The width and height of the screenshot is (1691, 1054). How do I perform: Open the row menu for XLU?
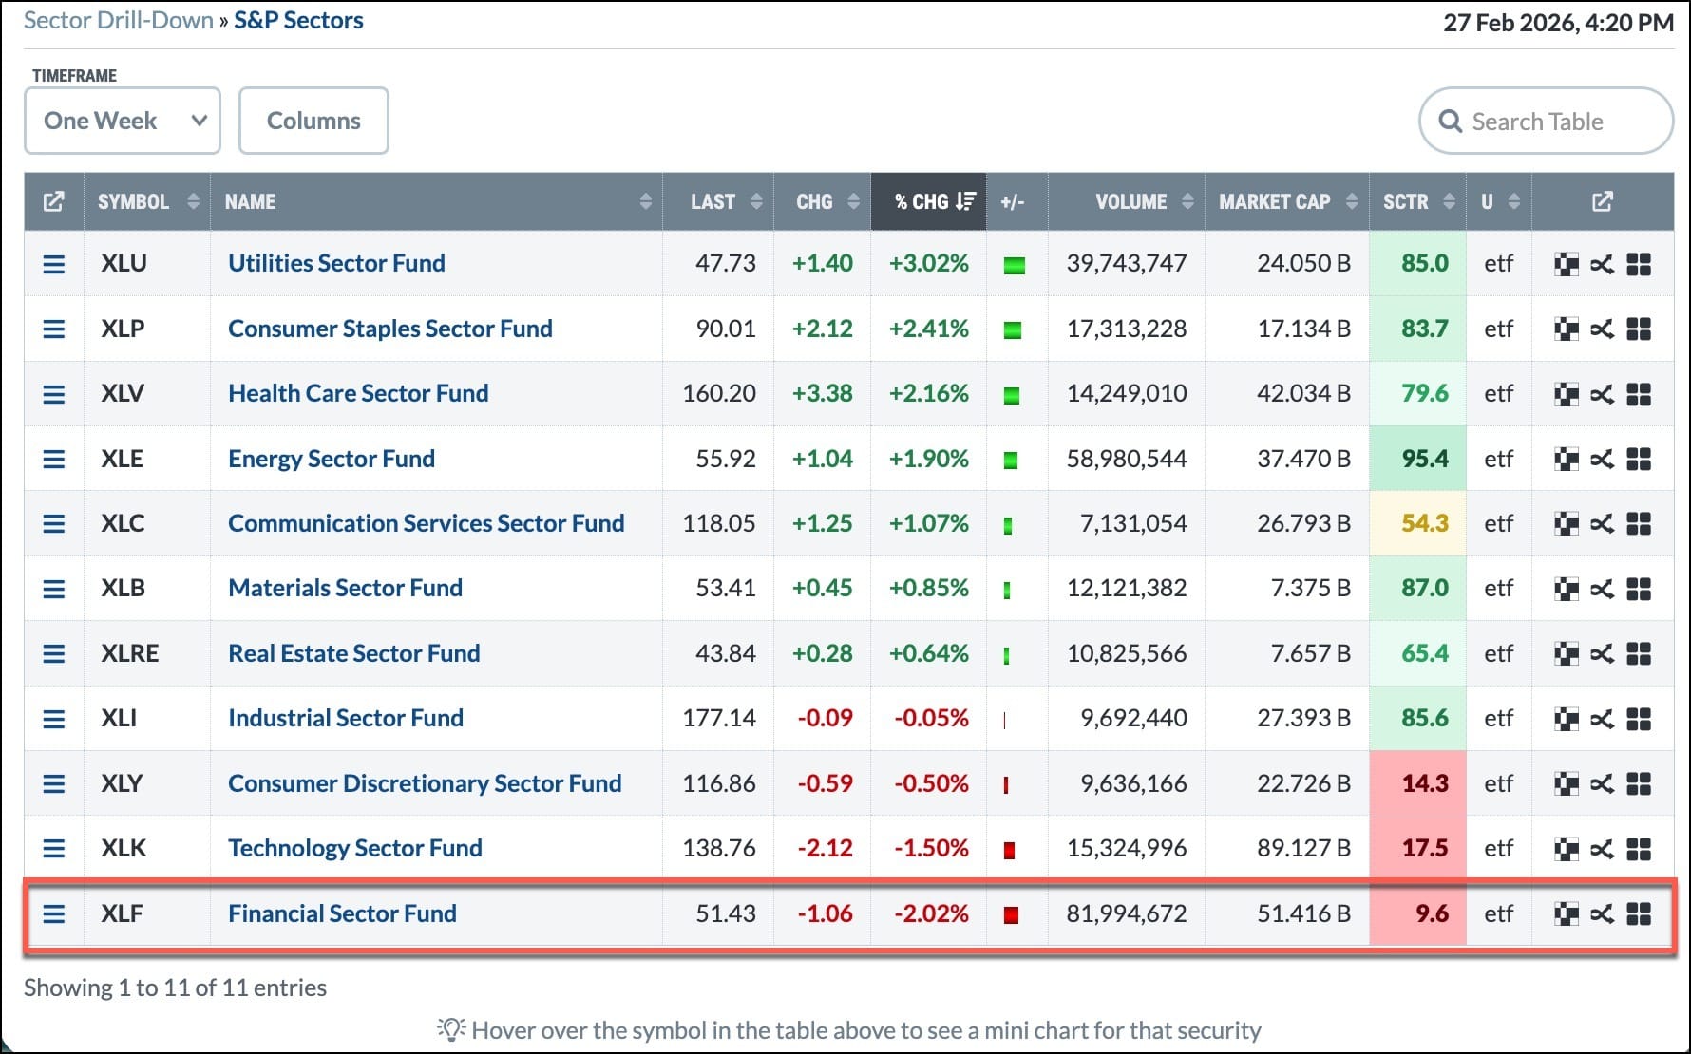pyautogui.click(x=54, y=264)
